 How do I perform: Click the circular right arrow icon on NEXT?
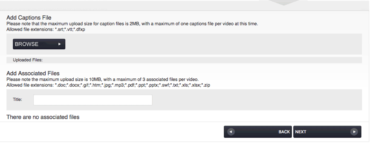pyautogui.click(x=354, y=132)
